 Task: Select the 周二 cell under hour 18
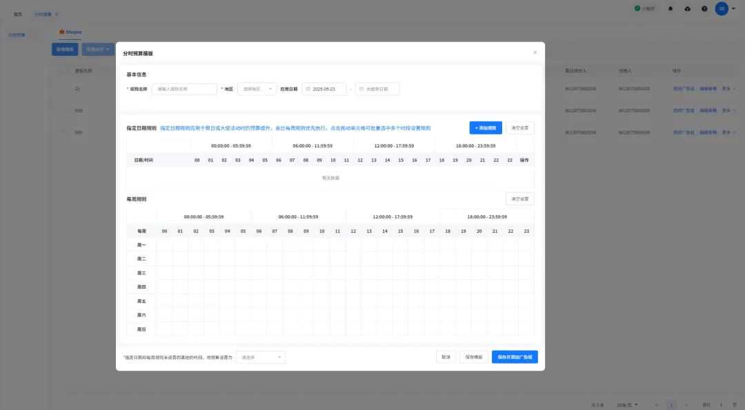click(x=448, y=258)
